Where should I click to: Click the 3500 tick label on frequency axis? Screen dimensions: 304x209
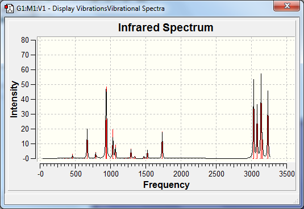(x=287, y=174)
